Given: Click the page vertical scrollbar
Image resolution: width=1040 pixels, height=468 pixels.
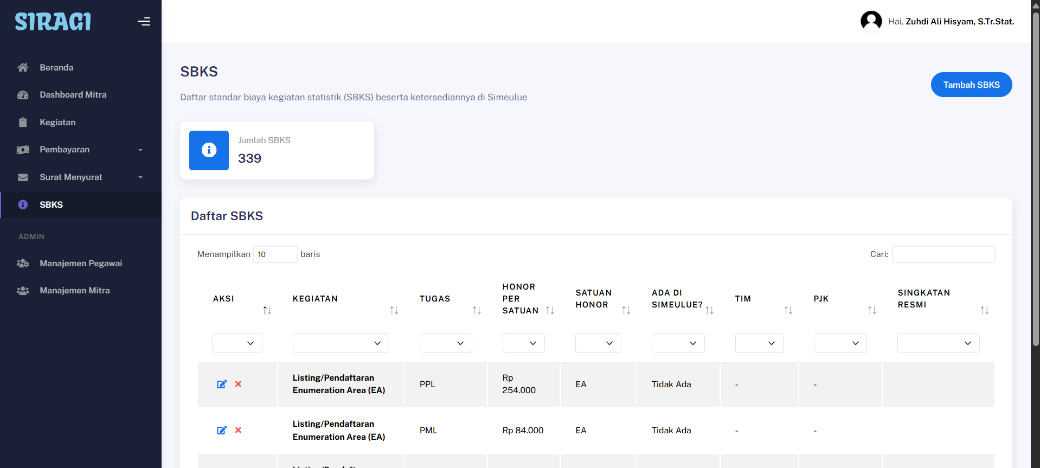Looking at the screenshot, I should (1035, 179).
